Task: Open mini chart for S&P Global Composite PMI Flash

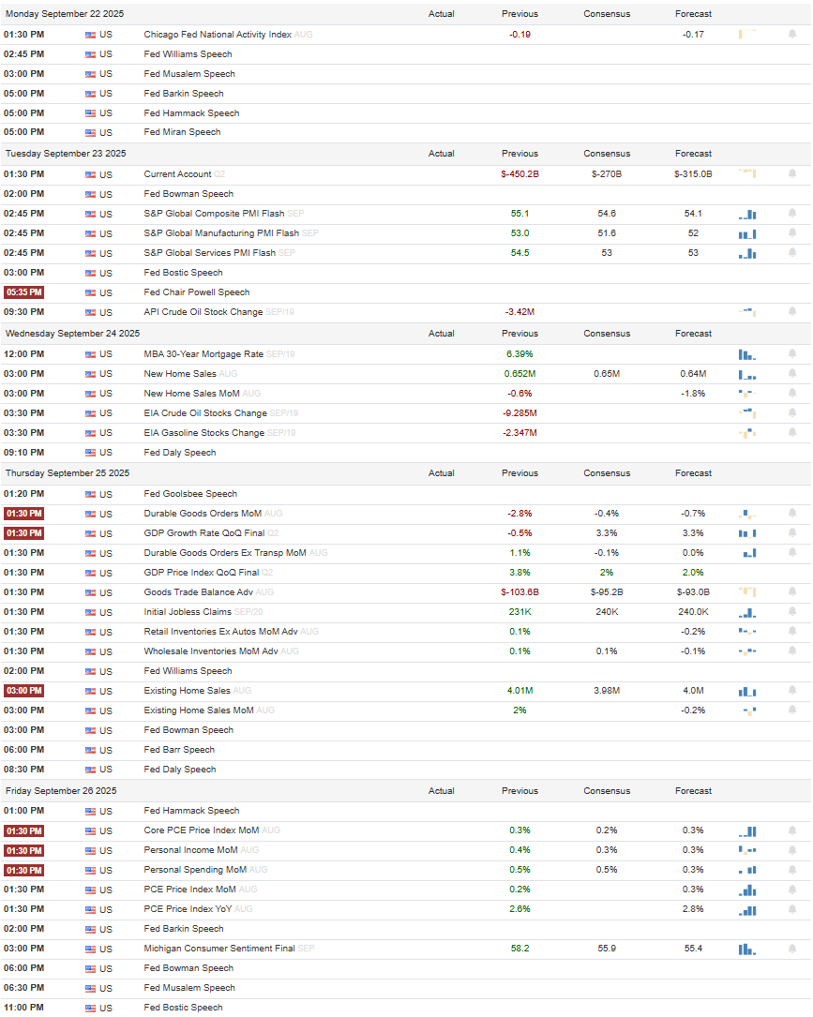Action: click(747, 214)
